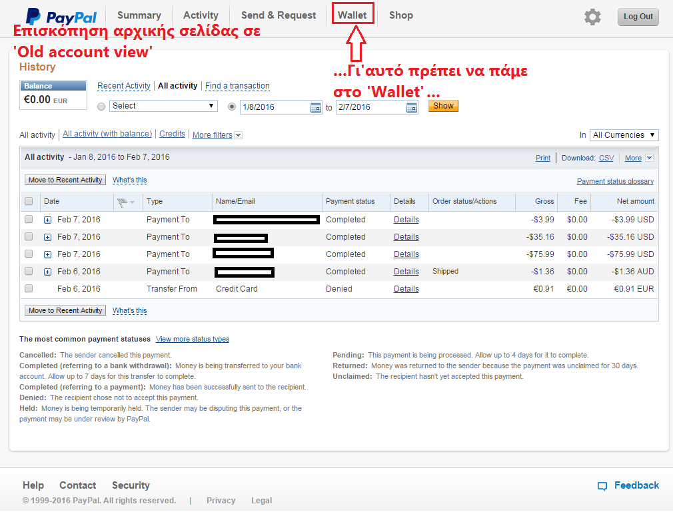Go to the Summary tab
Image resolution: width=673 pixels, height=512 pixels.
pos(139,15)
